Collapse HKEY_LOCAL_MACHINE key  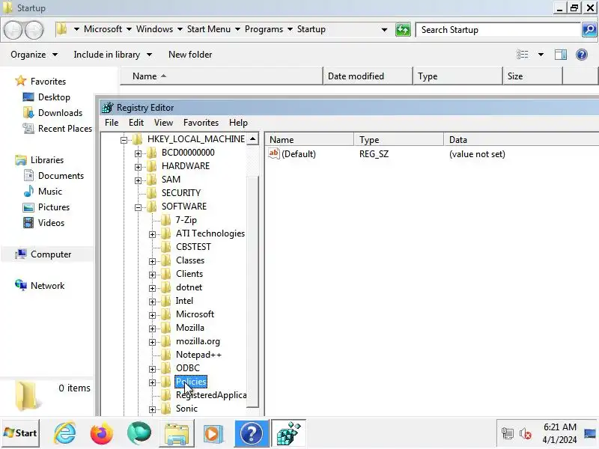124,140
